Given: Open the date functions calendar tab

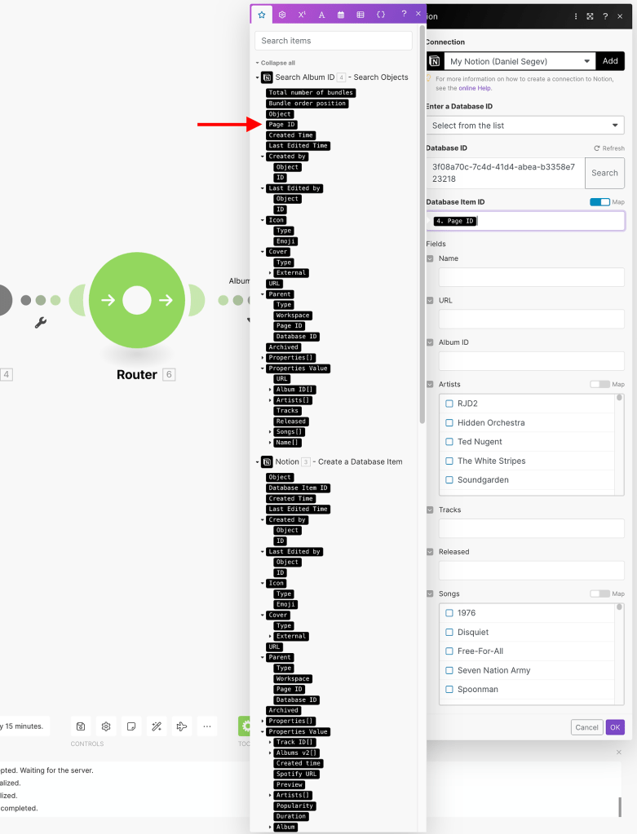Looking at the screenshot, I should [x=341, y=15].
